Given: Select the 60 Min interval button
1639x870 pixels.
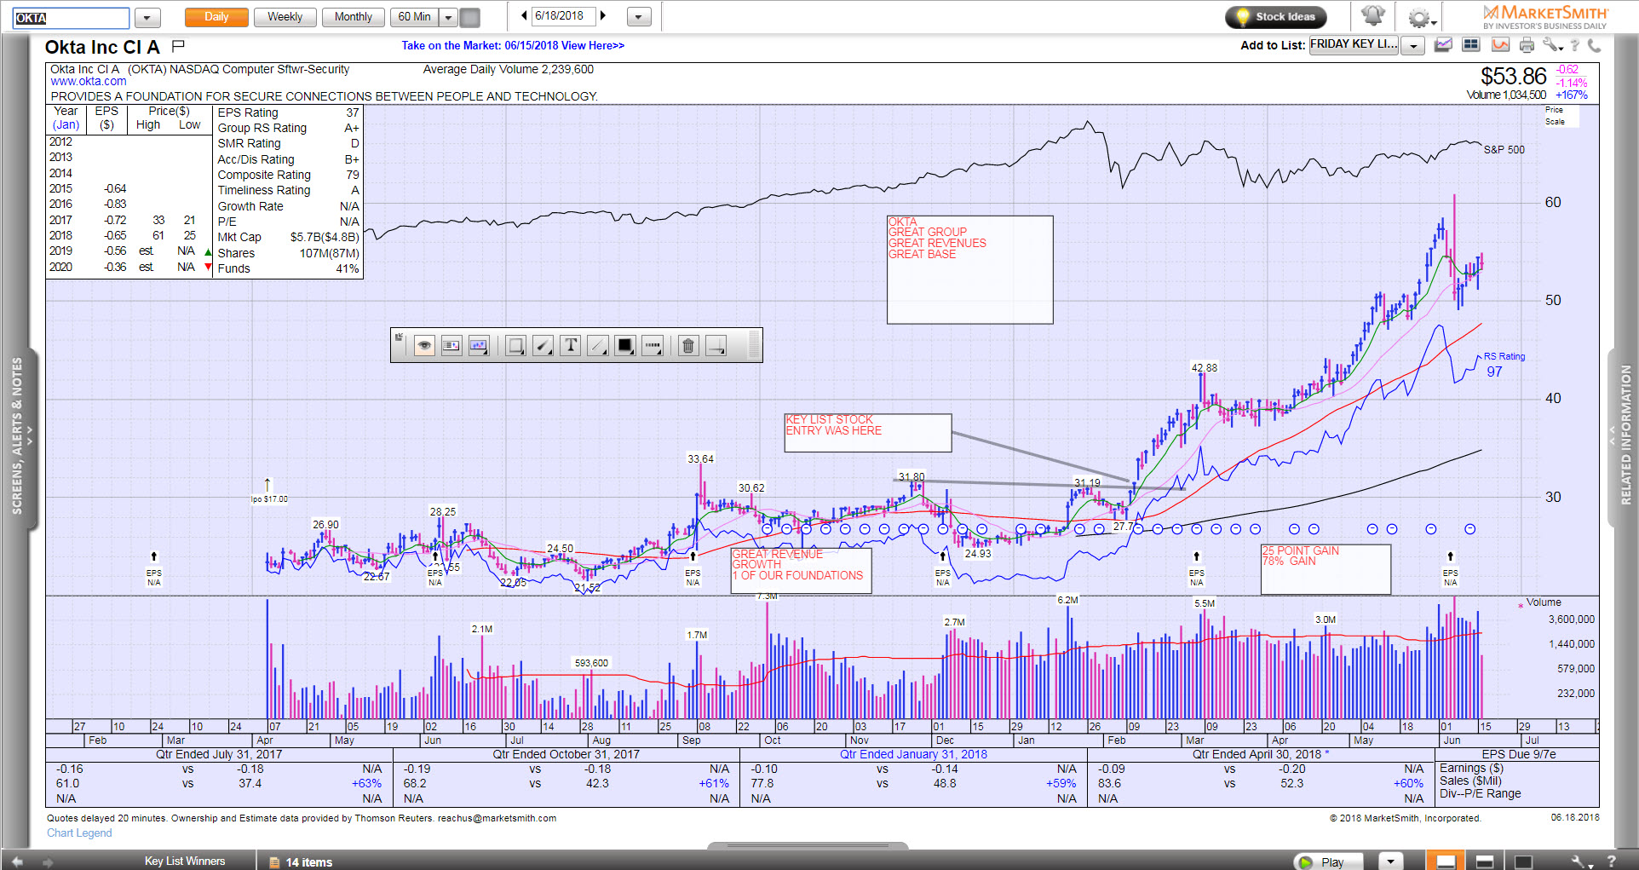Looking at the screenshot, I should 414,17.
